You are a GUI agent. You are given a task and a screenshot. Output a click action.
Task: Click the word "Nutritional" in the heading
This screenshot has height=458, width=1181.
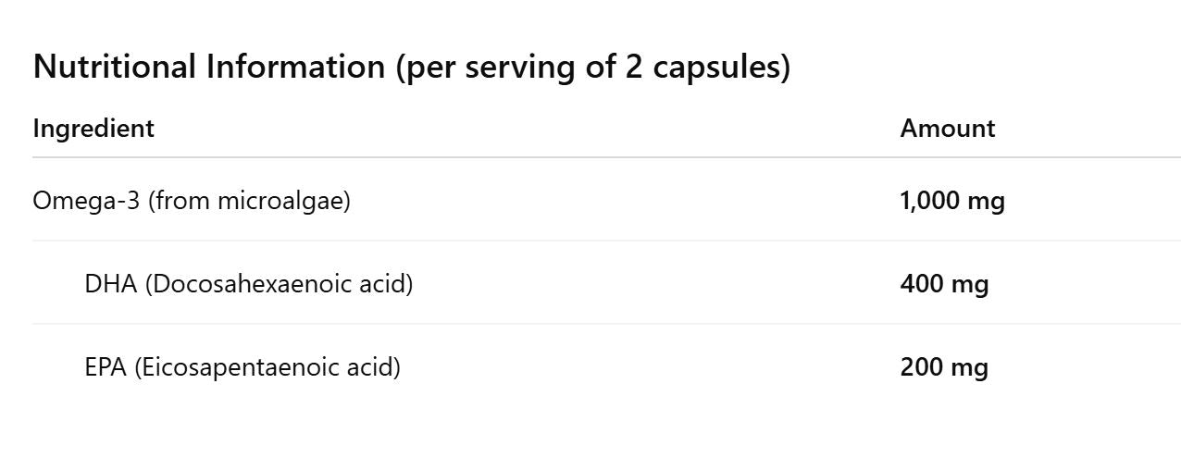click(x=115, y=68)
